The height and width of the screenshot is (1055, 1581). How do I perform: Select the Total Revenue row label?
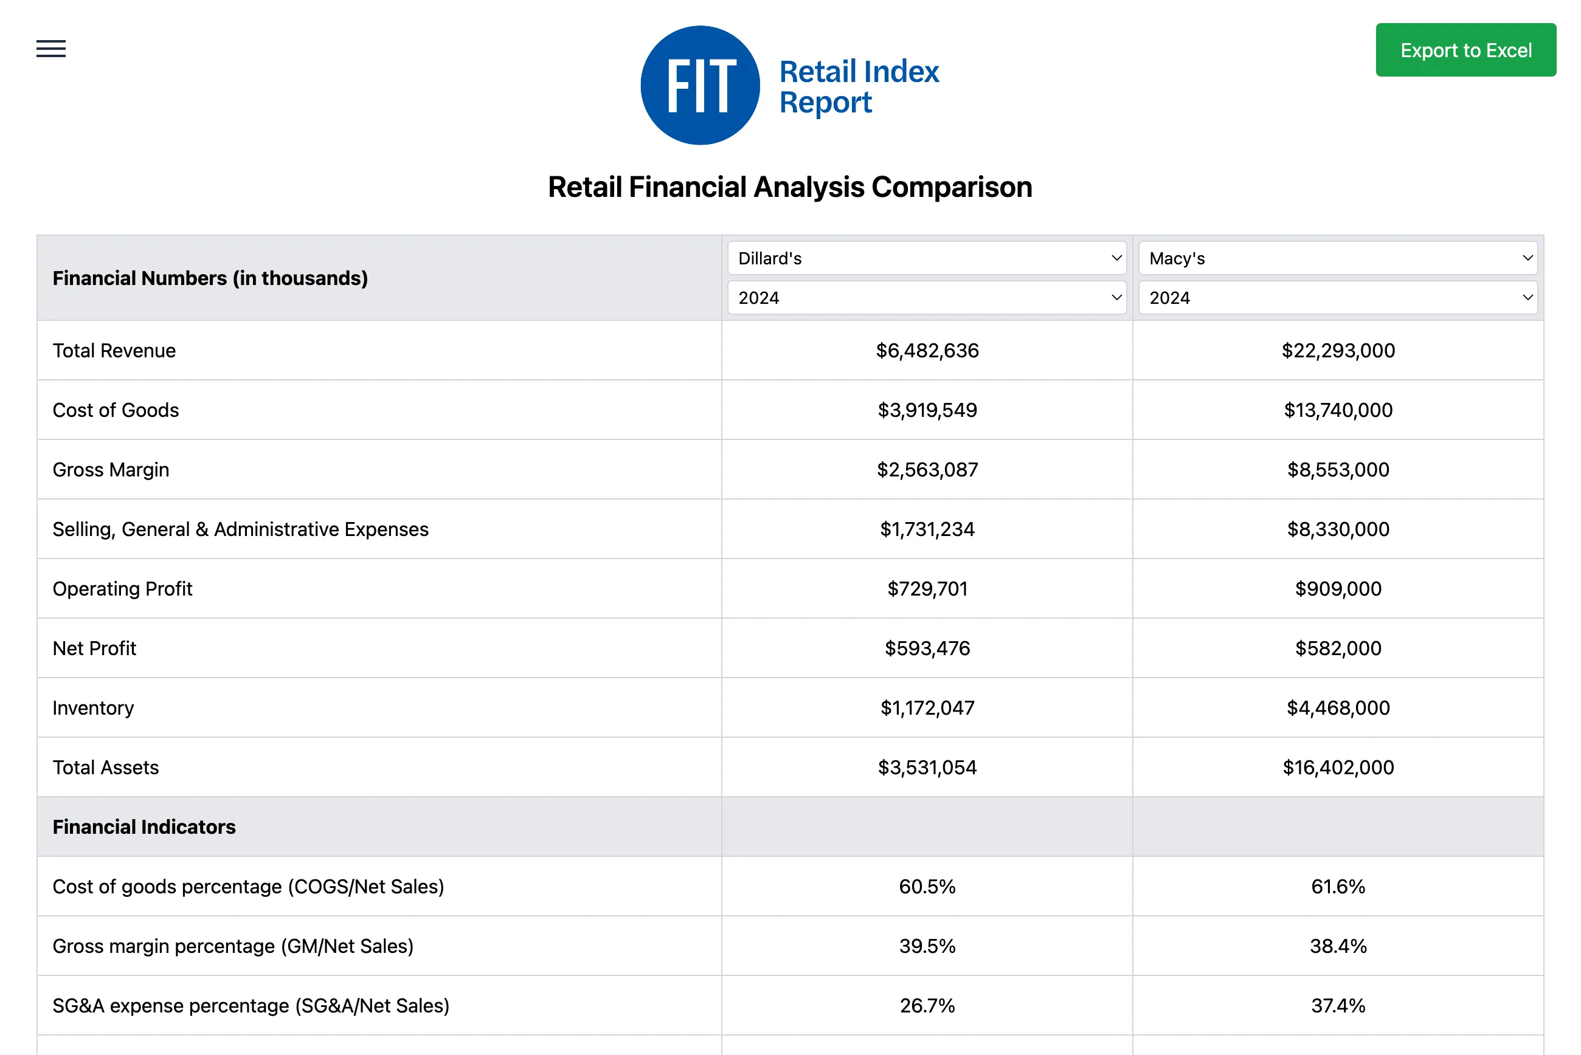pos(114,351)
